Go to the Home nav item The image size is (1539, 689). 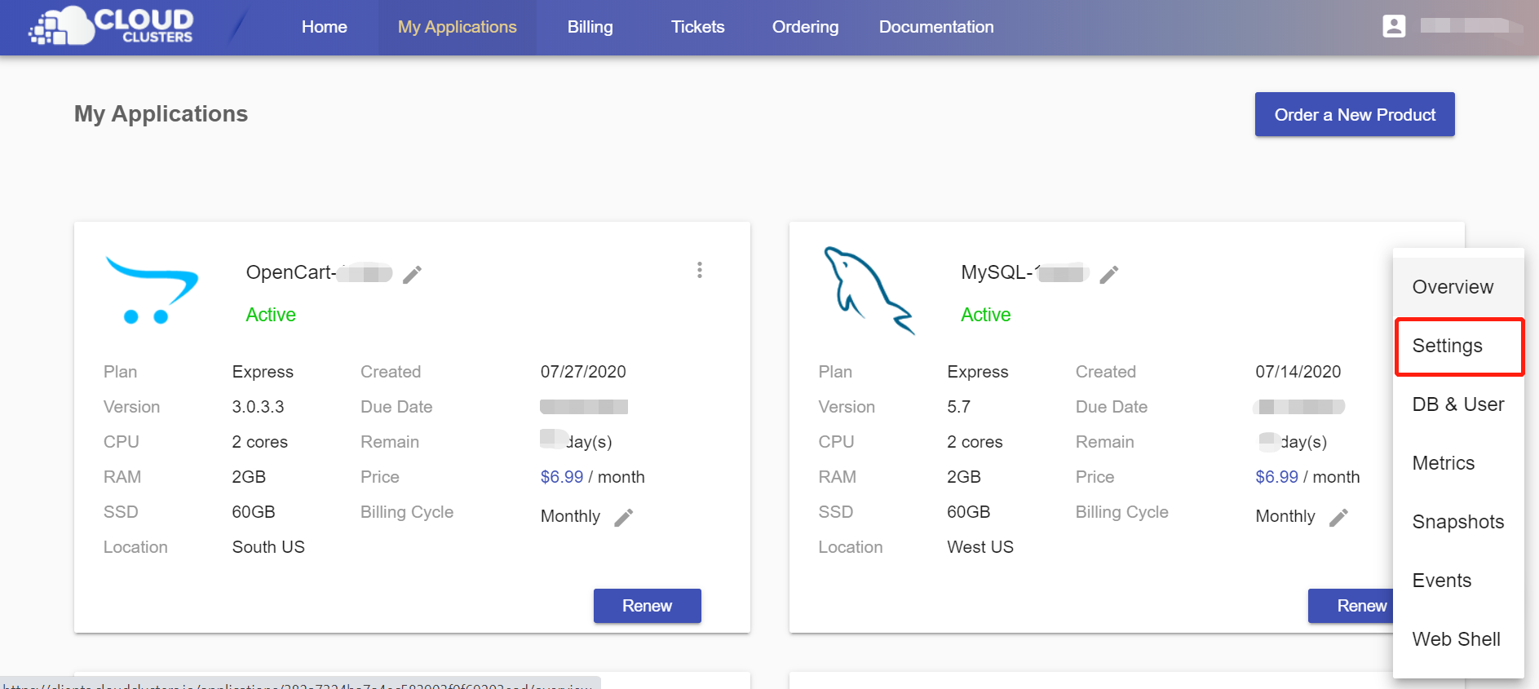(325, 27)
